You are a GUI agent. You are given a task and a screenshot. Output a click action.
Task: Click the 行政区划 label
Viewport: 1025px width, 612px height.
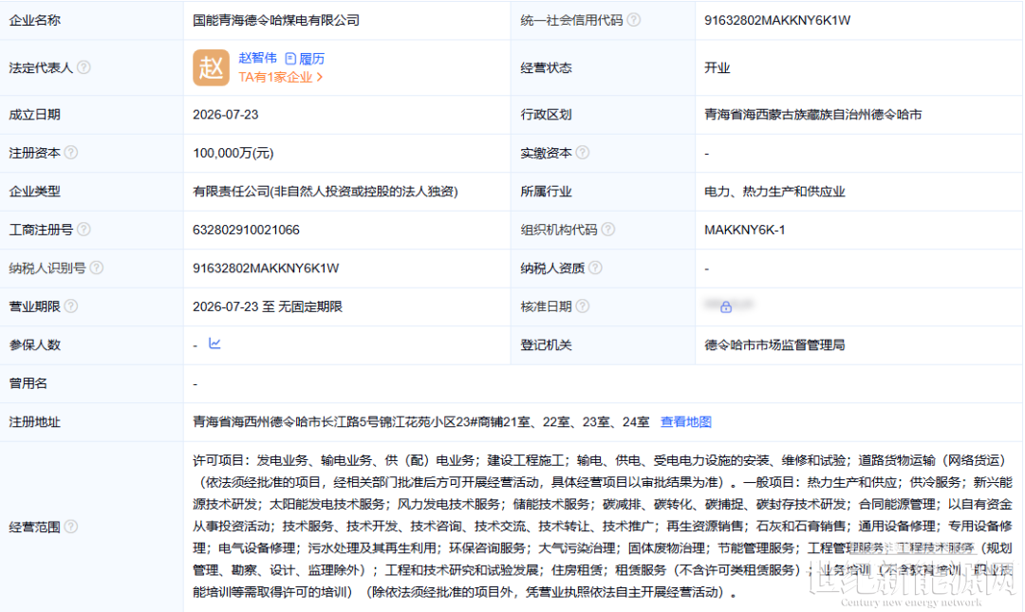[x=546, y=115]
